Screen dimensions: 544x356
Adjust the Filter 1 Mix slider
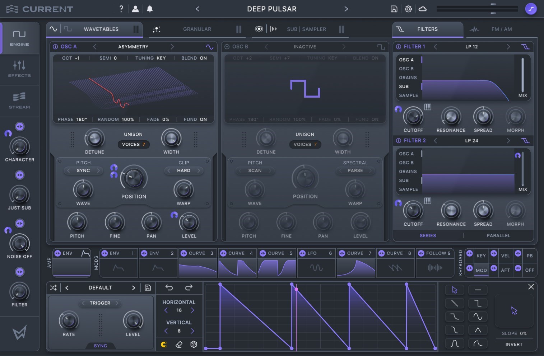(x=522, y=75)
